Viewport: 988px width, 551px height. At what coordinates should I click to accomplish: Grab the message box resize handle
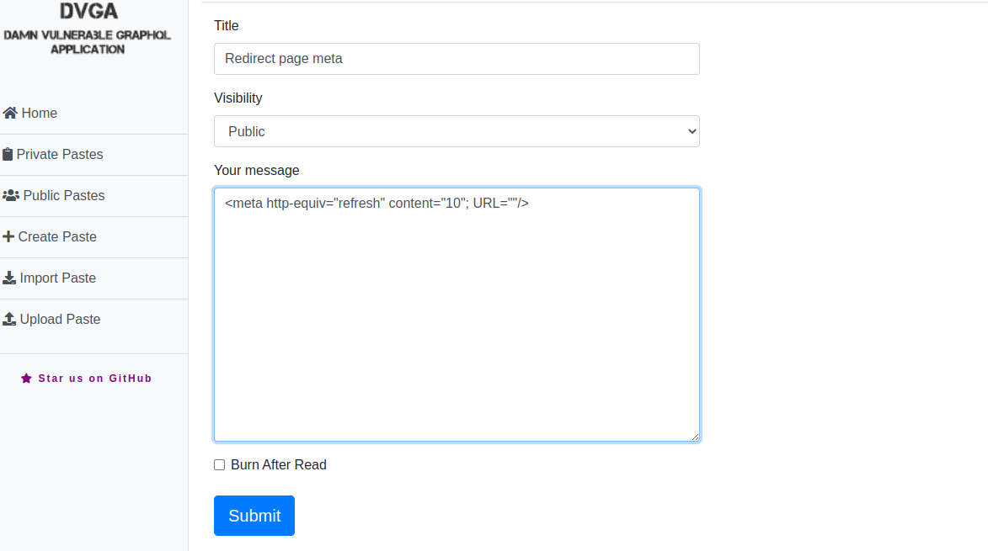point(695,437)
